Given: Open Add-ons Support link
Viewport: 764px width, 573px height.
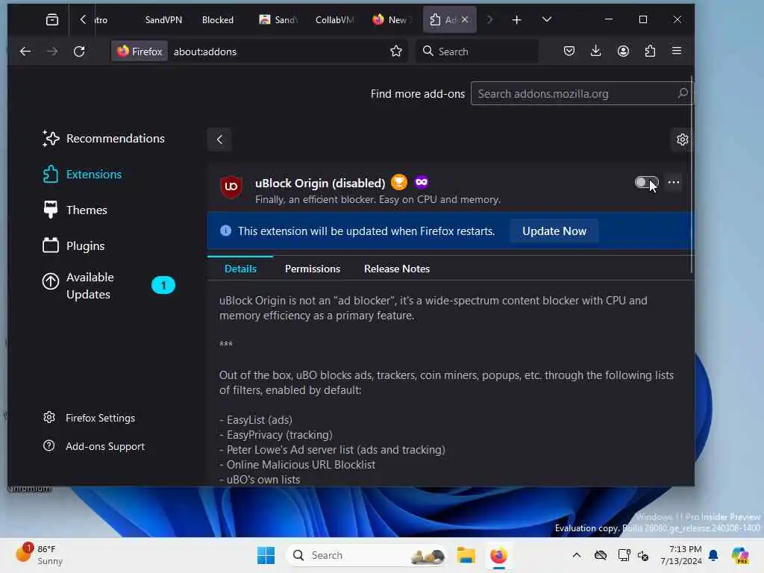Looking at the screenshot, I should pos(94,446).
